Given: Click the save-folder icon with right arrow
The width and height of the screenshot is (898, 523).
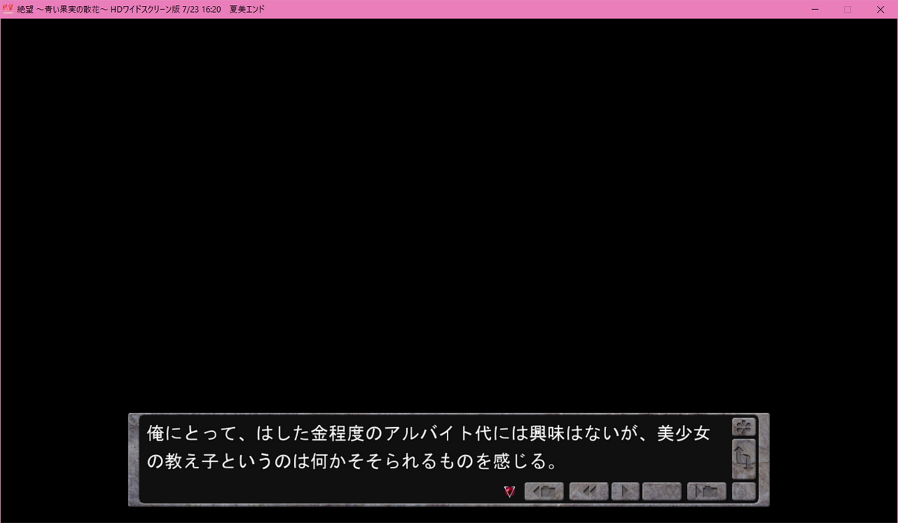Looking at the screenshot, I should click(x=706, y=492).
